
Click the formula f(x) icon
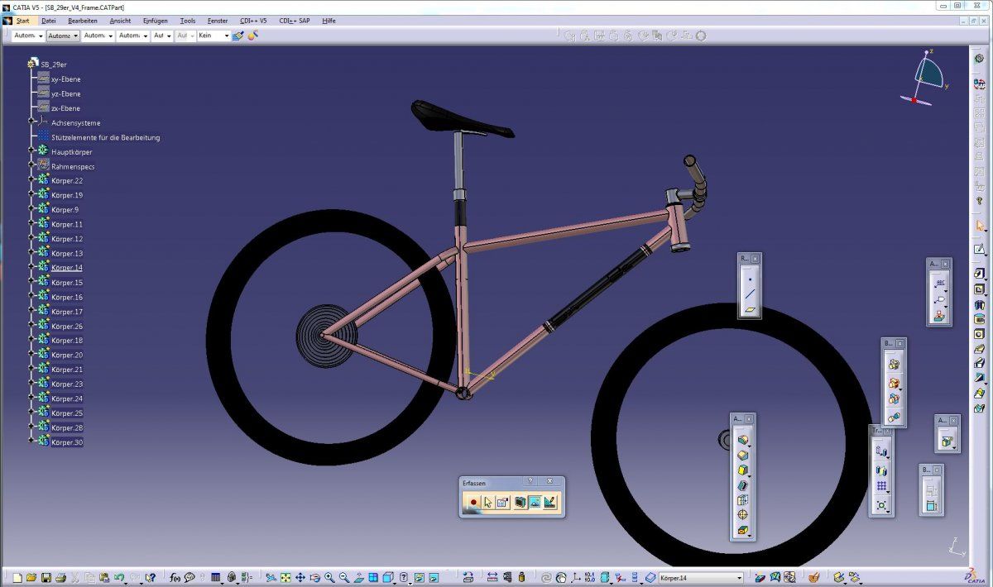tap(175, 577)
